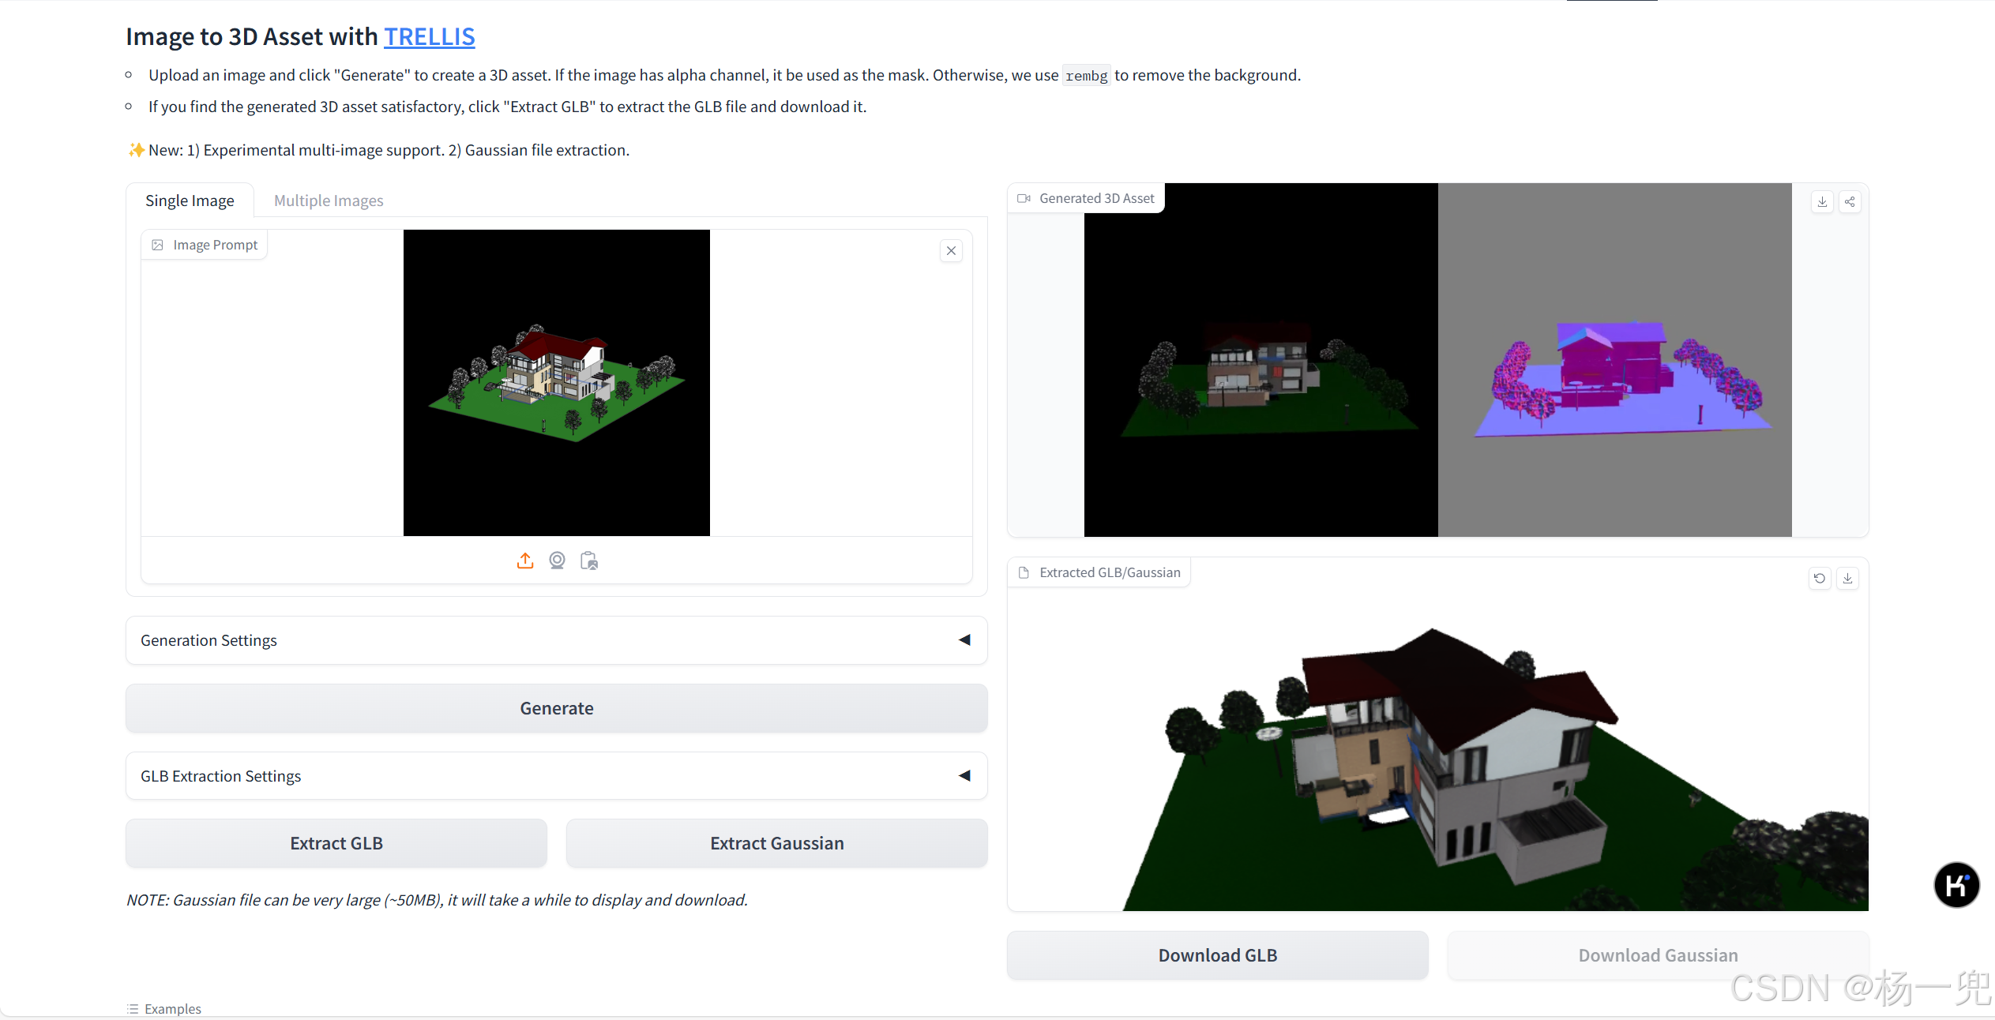Switch to the Multiple Images tab
This screenshot has height=1020, width=1995.
329,201
